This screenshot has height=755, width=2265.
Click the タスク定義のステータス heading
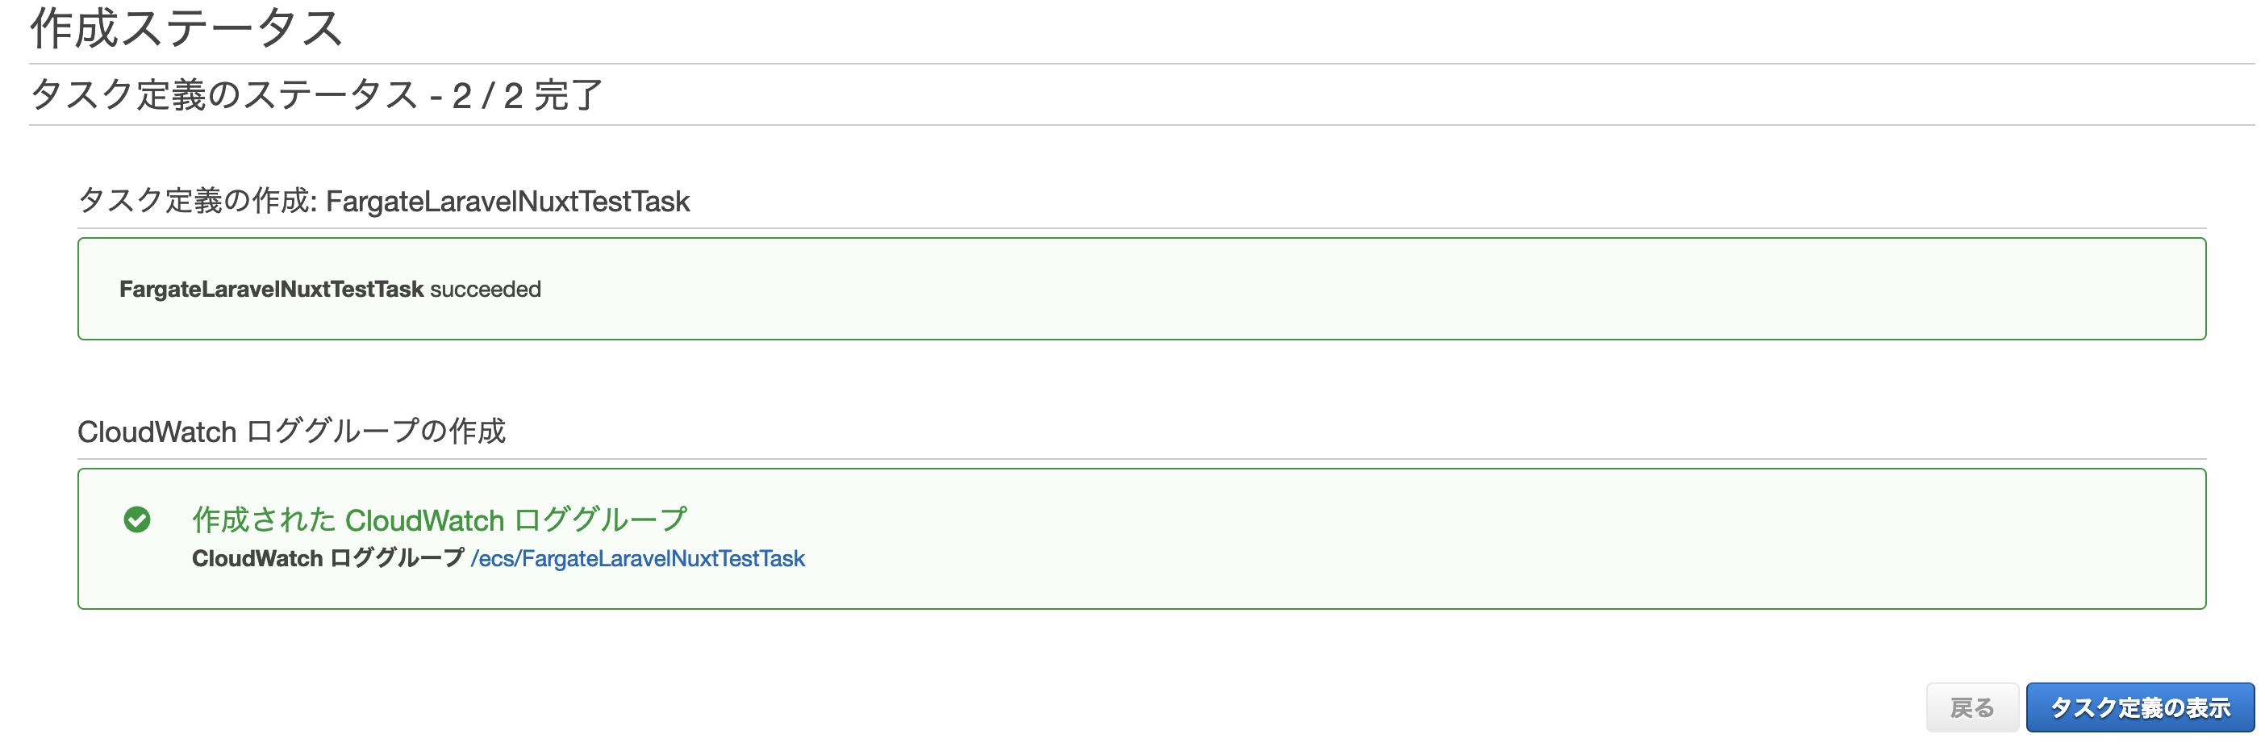click(x=223, y=95)
